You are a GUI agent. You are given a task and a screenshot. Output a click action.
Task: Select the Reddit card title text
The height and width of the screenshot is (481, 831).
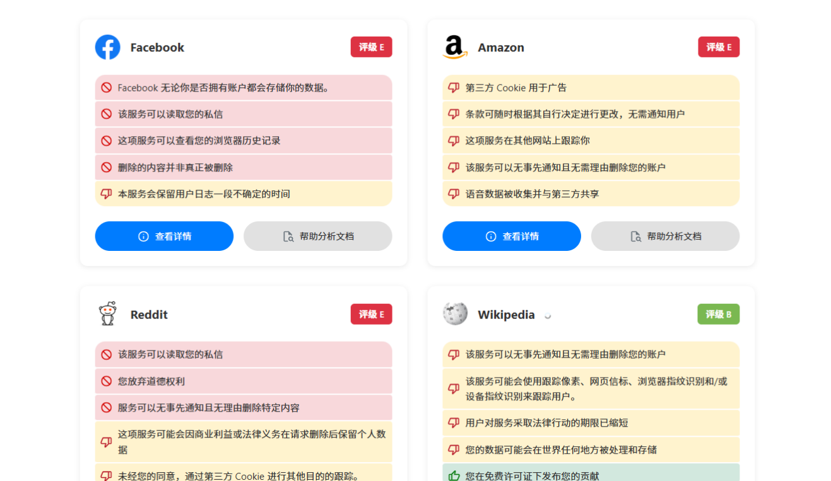tap(149, 315)
